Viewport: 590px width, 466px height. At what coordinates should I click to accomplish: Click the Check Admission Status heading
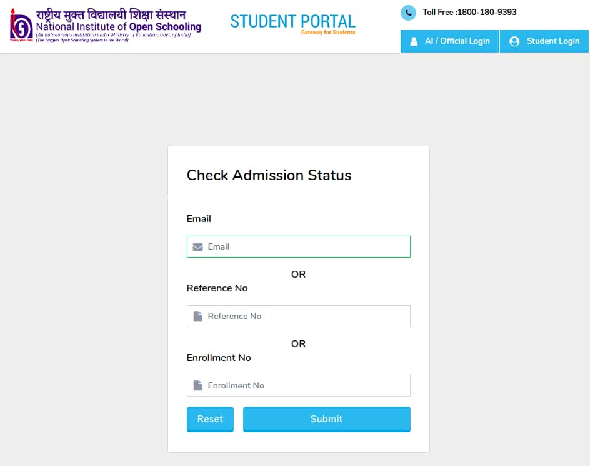tap(269, 175)
